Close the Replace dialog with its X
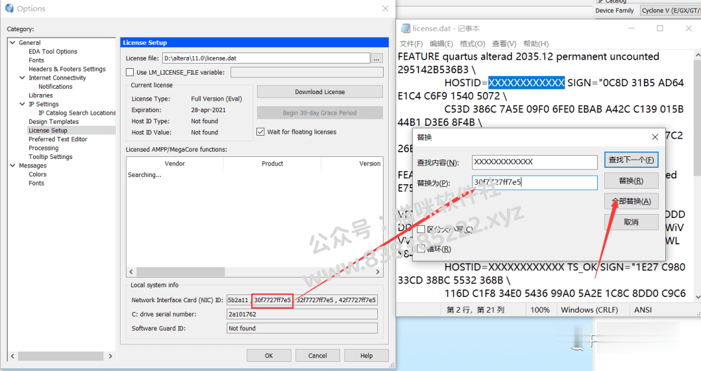This screenshot has height=371, width=701. pyautogui.click(x=655, y=138)
